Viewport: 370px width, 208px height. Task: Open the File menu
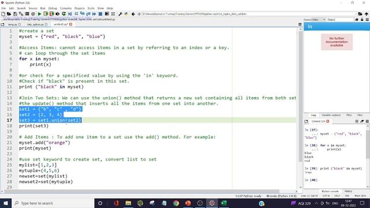(x=3, y=8)
